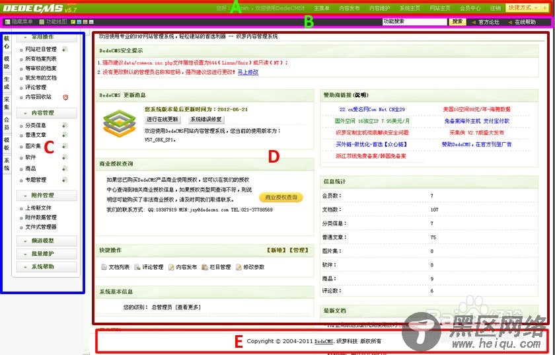Click the 系统错误修复 button

tap(206, 120)
